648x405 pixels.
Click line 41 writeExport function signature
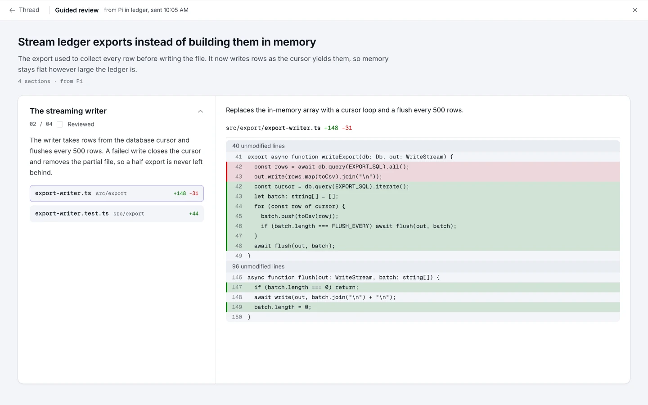423,157
